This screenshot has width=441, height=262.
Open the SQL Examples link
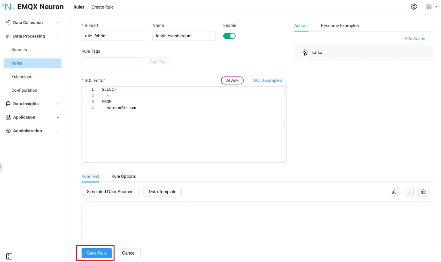(x=267, y=80)
